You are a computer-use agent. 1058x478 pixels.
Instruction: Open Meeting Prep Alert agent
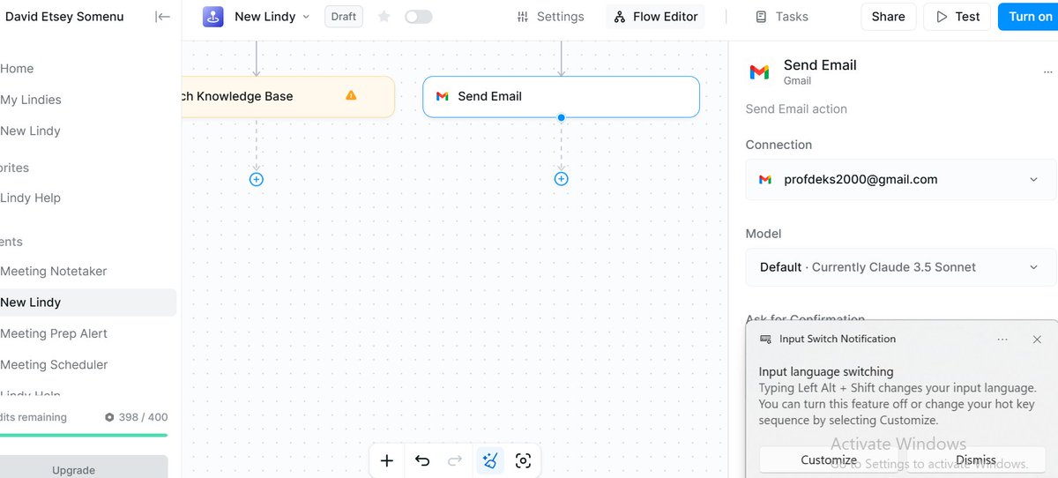[54, 333]
